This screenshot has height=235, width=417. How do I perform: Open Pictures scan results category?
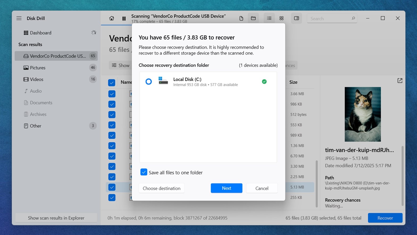38,68
